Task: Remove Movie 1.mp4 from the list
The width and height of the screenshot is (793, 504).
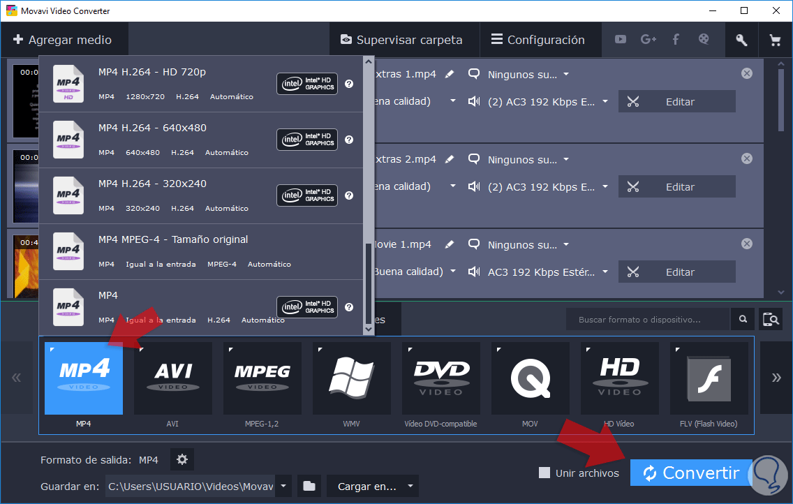Action: click(x=746, y=244)
